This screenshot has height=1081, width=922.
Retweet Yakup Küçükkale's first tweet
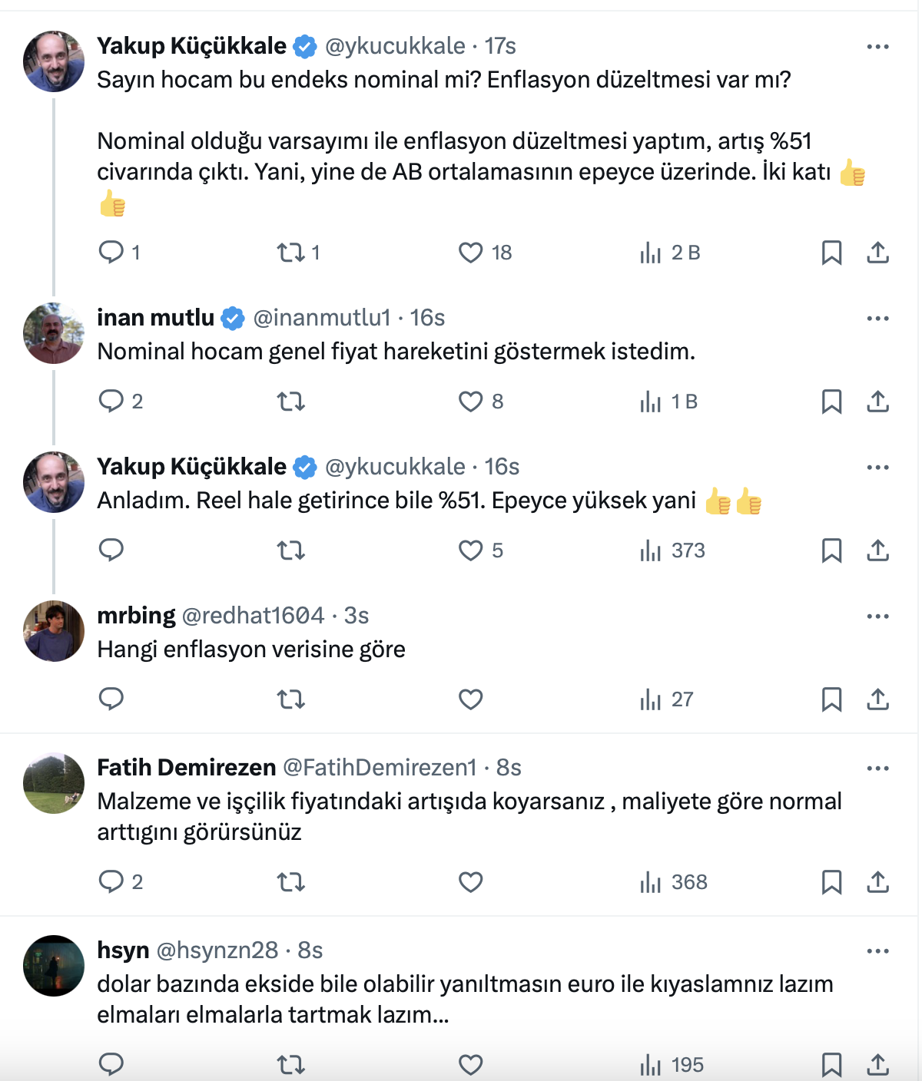(291, 252)
